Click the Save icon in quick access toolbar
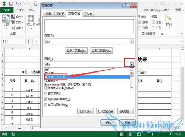This screenshot has height=137, width=185. point(11,4)
